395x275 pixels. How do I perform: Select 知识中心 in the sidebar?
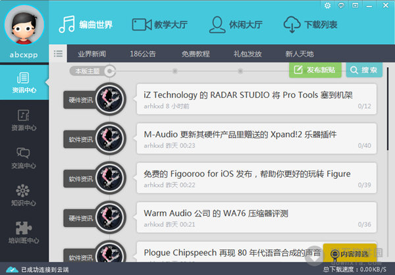pyautogui.click(x=24, y=195)
